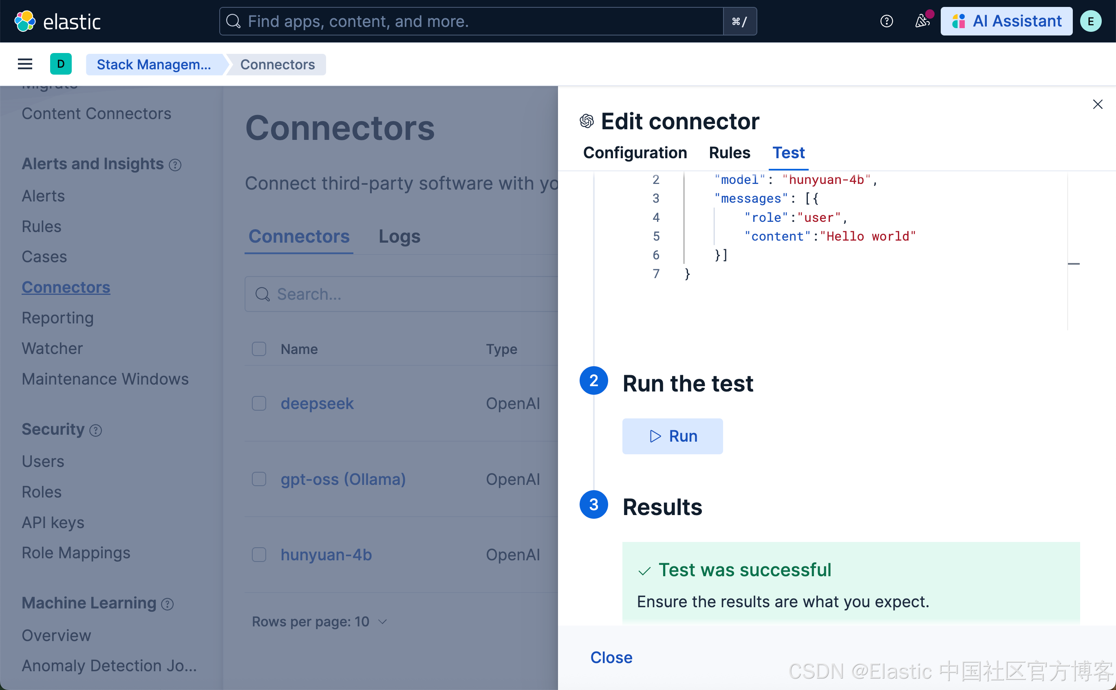Click the D space selector badge

[x=61, y=64]
